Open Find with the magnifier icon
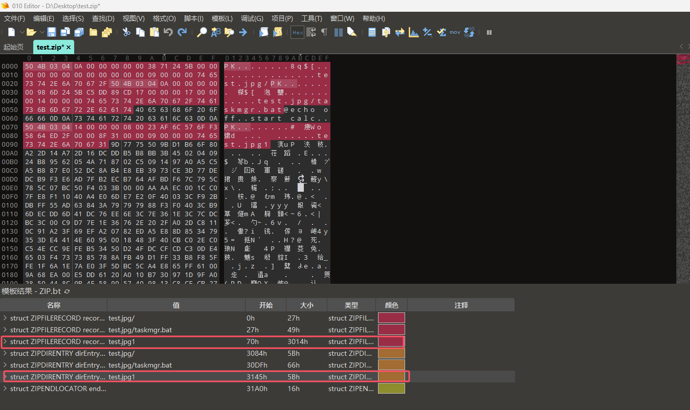Viewport: 690px width, 410px height. point(202,32)
